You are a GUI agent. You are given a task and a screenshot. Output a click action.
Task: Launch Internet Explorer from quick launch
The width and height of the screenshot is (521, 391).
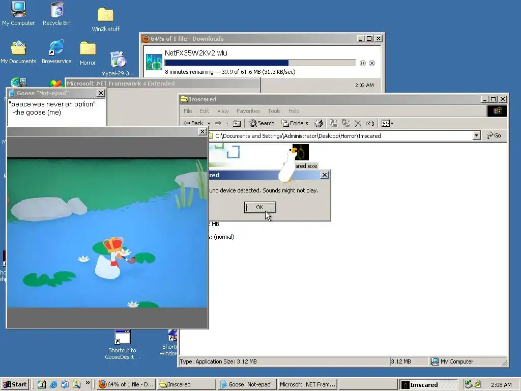click(53, 385)
